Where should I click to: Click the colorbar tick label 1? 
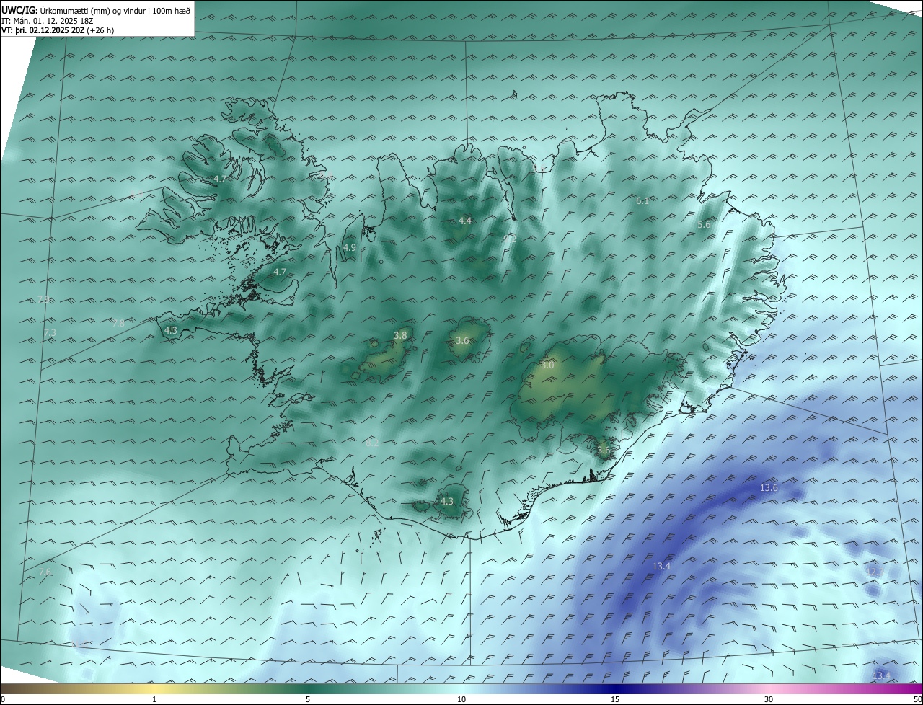point(155,699)
